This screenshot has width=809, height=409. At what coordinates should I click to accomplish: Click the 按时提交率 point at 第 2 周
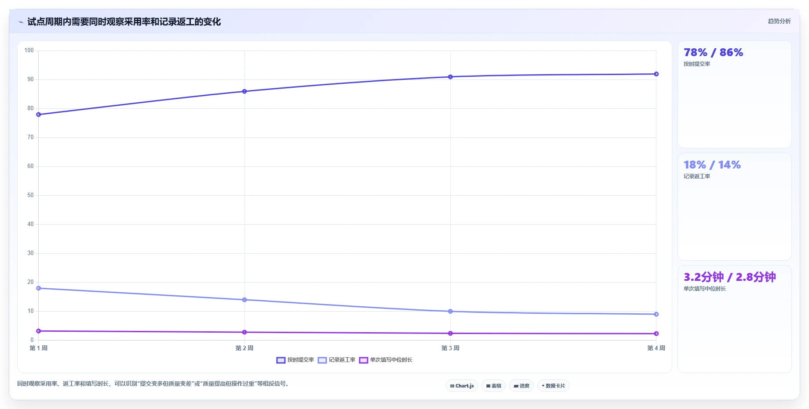coord(244,91)
